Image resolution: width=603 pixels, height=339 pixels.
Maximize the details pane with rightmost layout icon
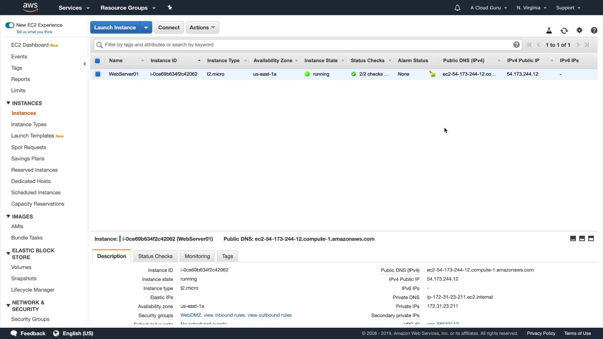[591, 239]
